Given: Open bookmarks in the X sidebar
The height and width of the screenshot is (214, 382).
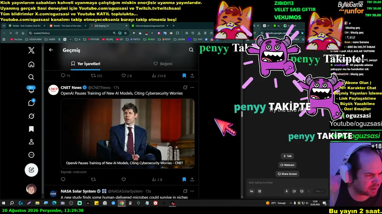Looking at the screenshot, I should coord(31,129).
